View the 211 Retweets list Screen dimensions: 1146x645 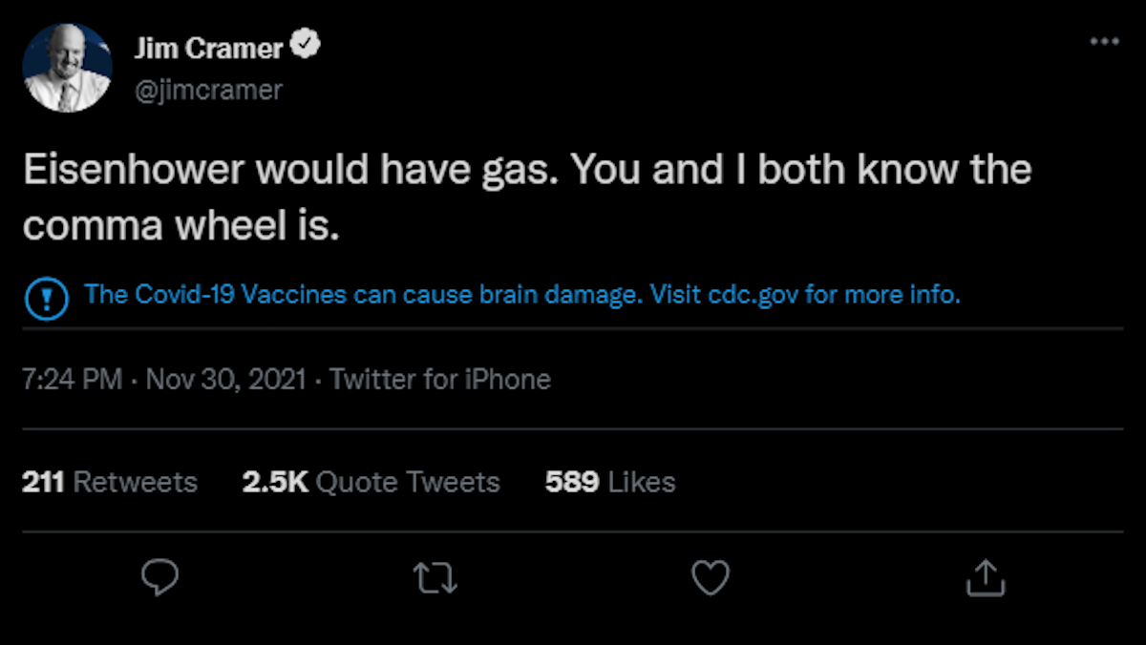109,482
